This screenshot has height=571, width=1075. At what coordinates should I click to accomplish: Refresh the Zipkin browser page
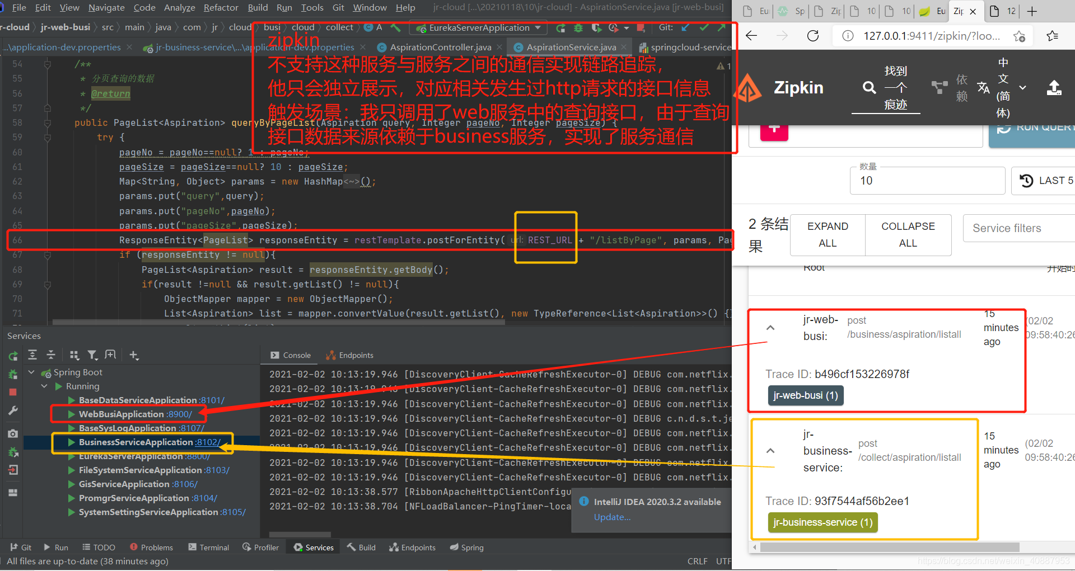click(813, 36)
